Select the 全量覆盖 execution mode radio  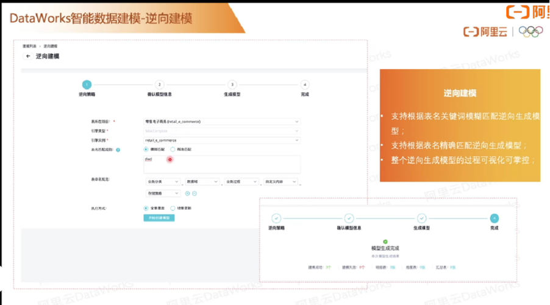pyautogui.click(x=146, y=208)
